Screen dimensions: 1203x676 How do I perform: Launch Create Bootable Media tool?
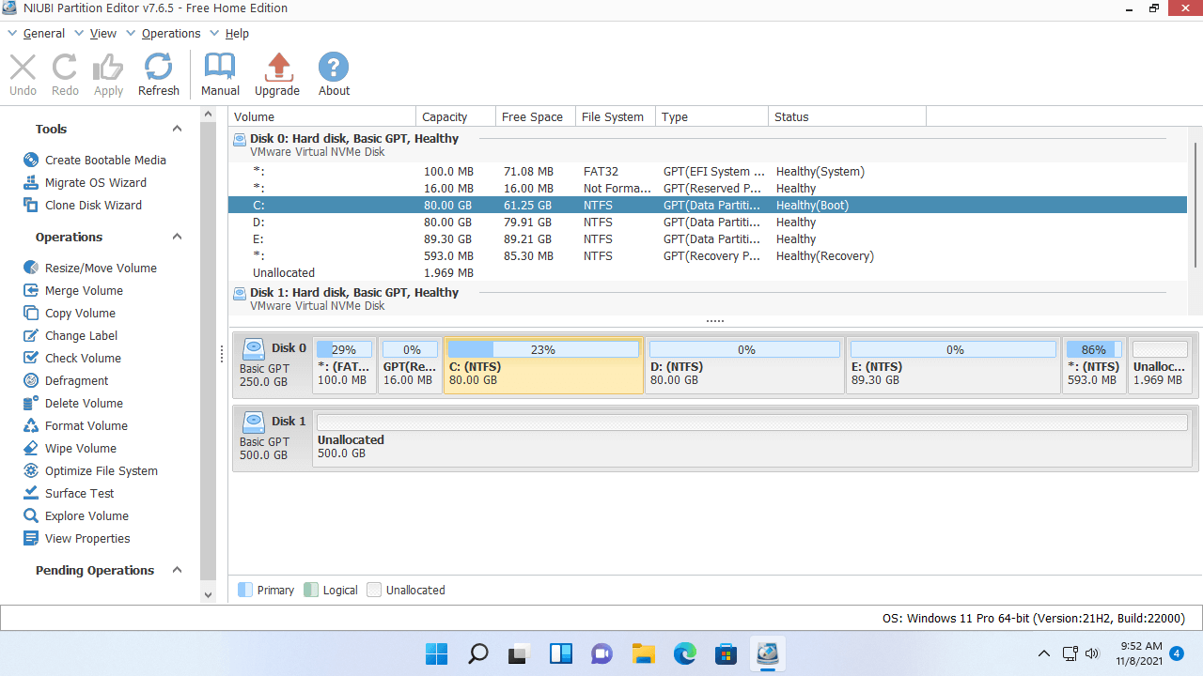pyautogui.click(x=105, y=161)
